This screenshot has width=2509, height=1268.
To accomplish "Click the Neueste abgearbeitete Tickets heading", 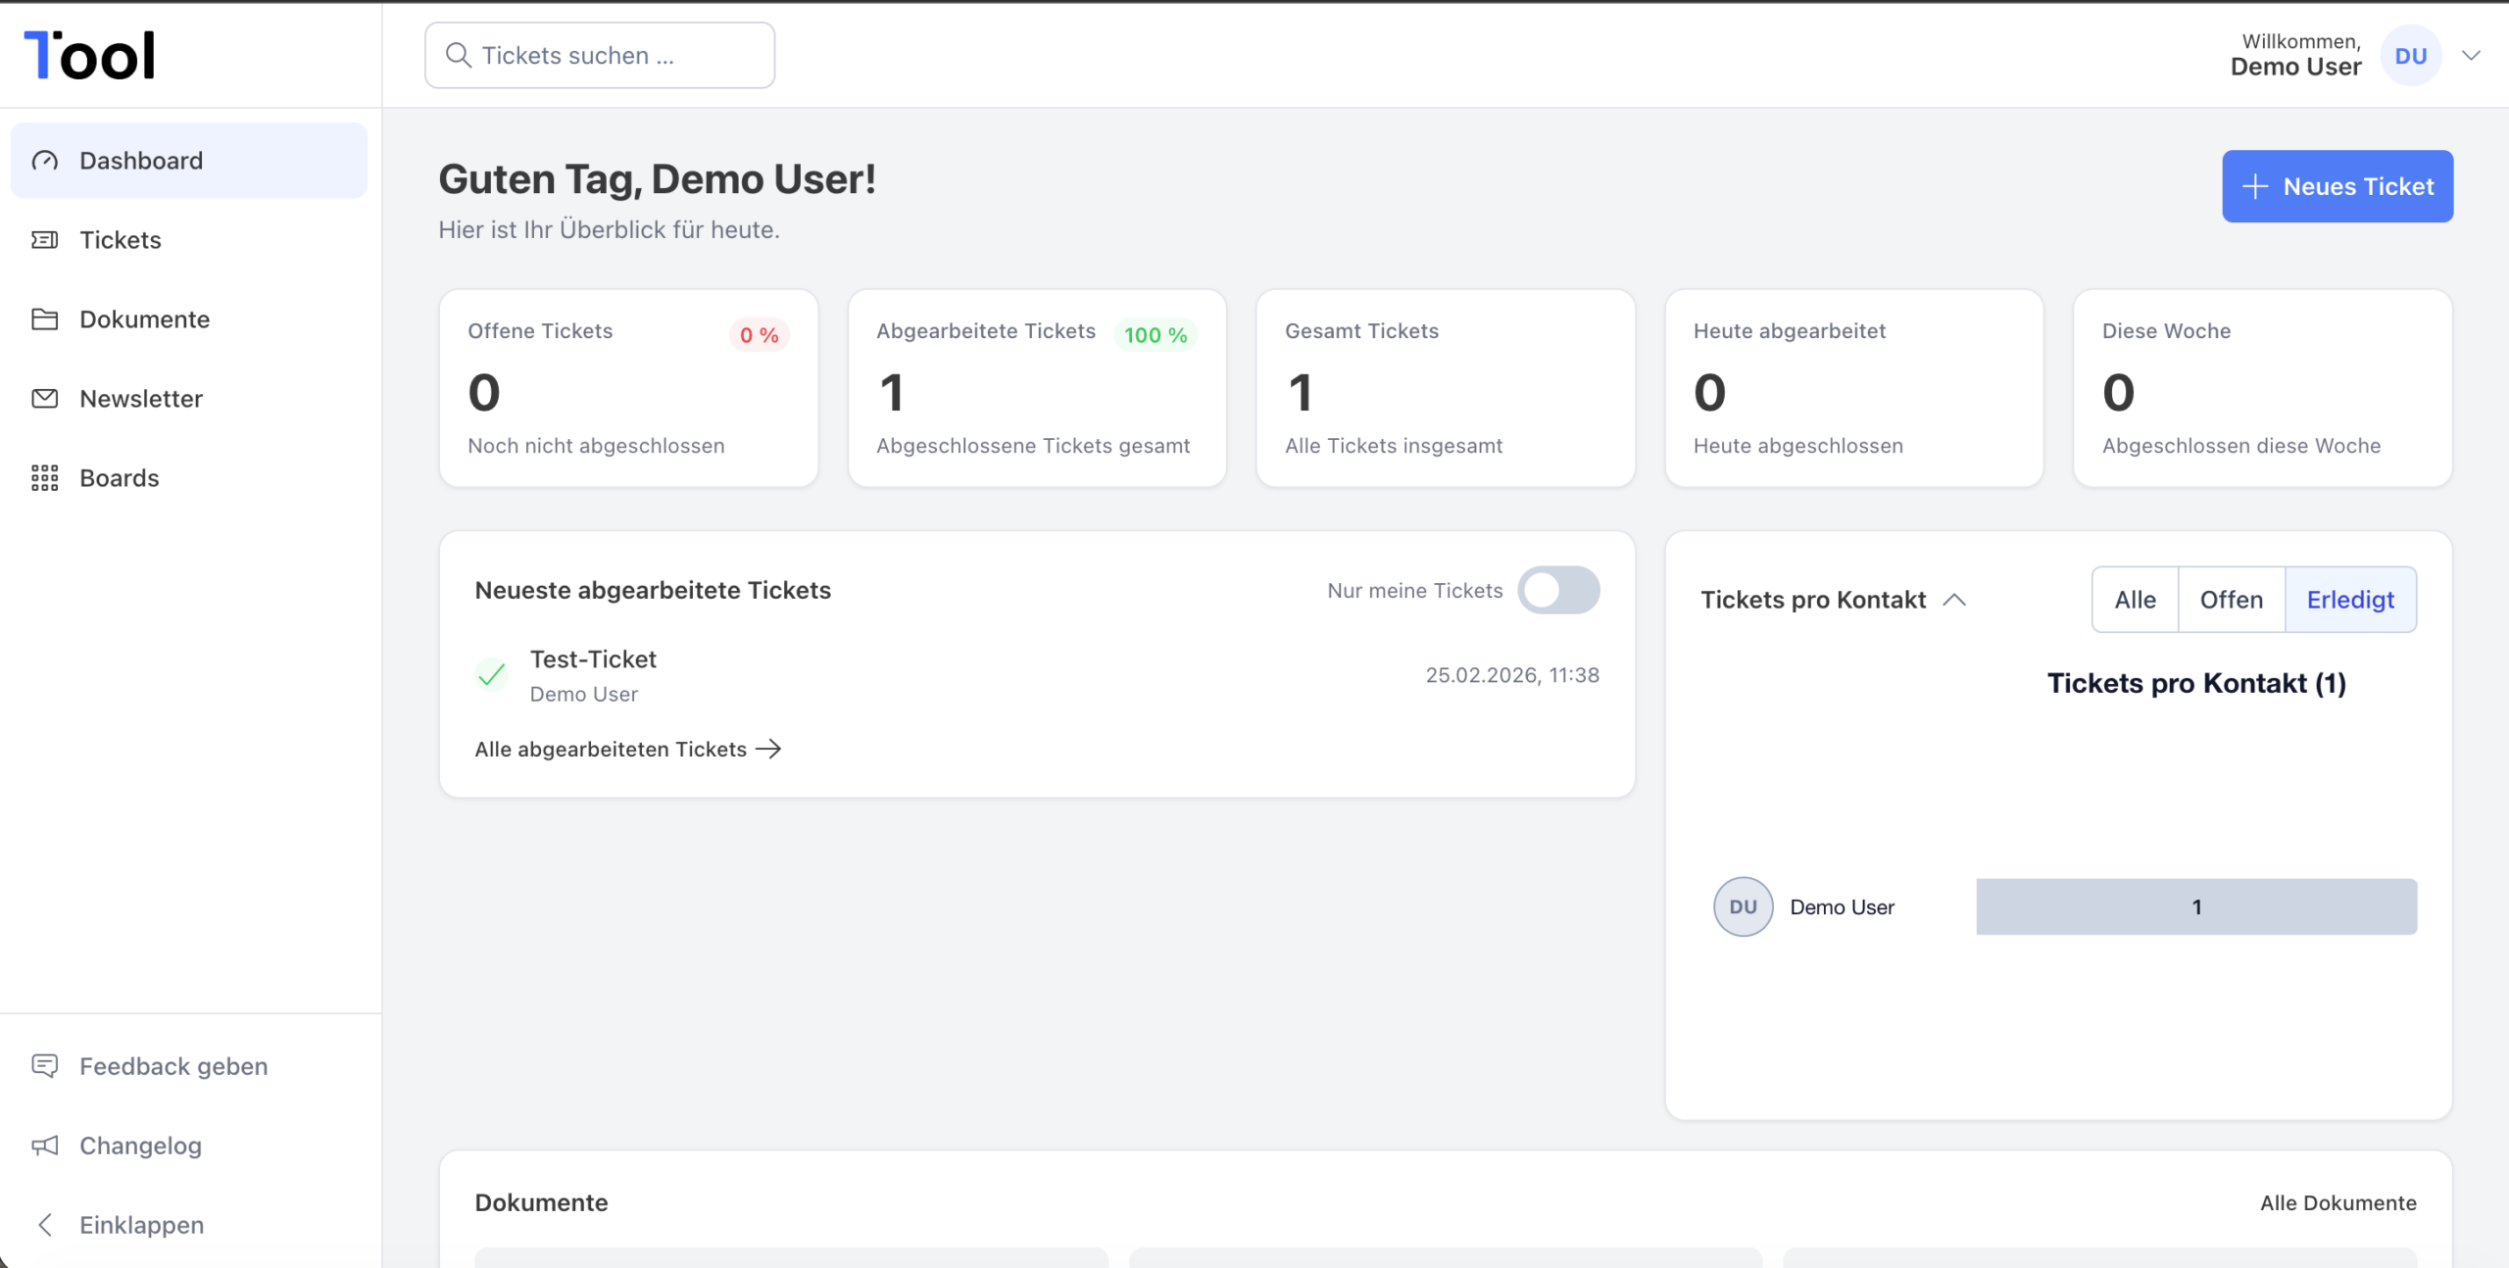I will (653, 590).
